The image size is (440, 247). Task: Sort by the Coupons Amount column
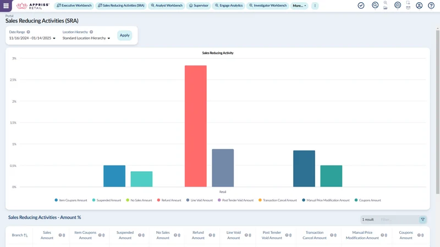[422, 235]
